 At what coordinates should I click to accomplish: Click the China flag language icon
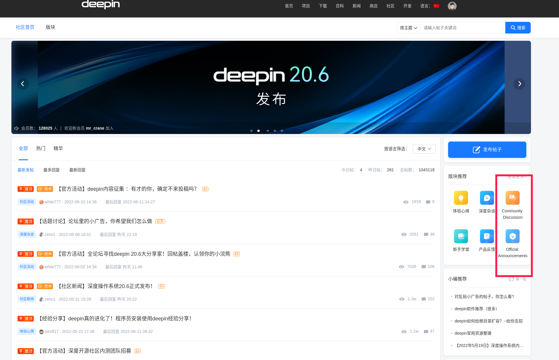(436, 6)
